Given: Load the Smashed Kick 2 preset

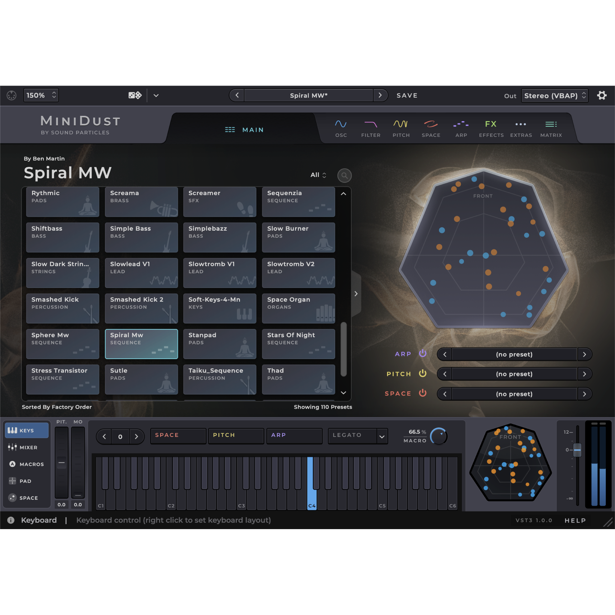Looking at the screenshot, I should point(141,308).
